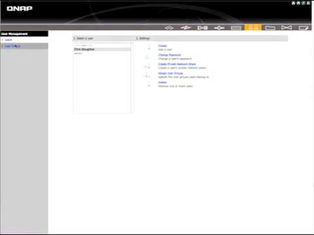Open the first toolbar icon left of the red one
Screen dimensions: 314x235
click(169, 27)
